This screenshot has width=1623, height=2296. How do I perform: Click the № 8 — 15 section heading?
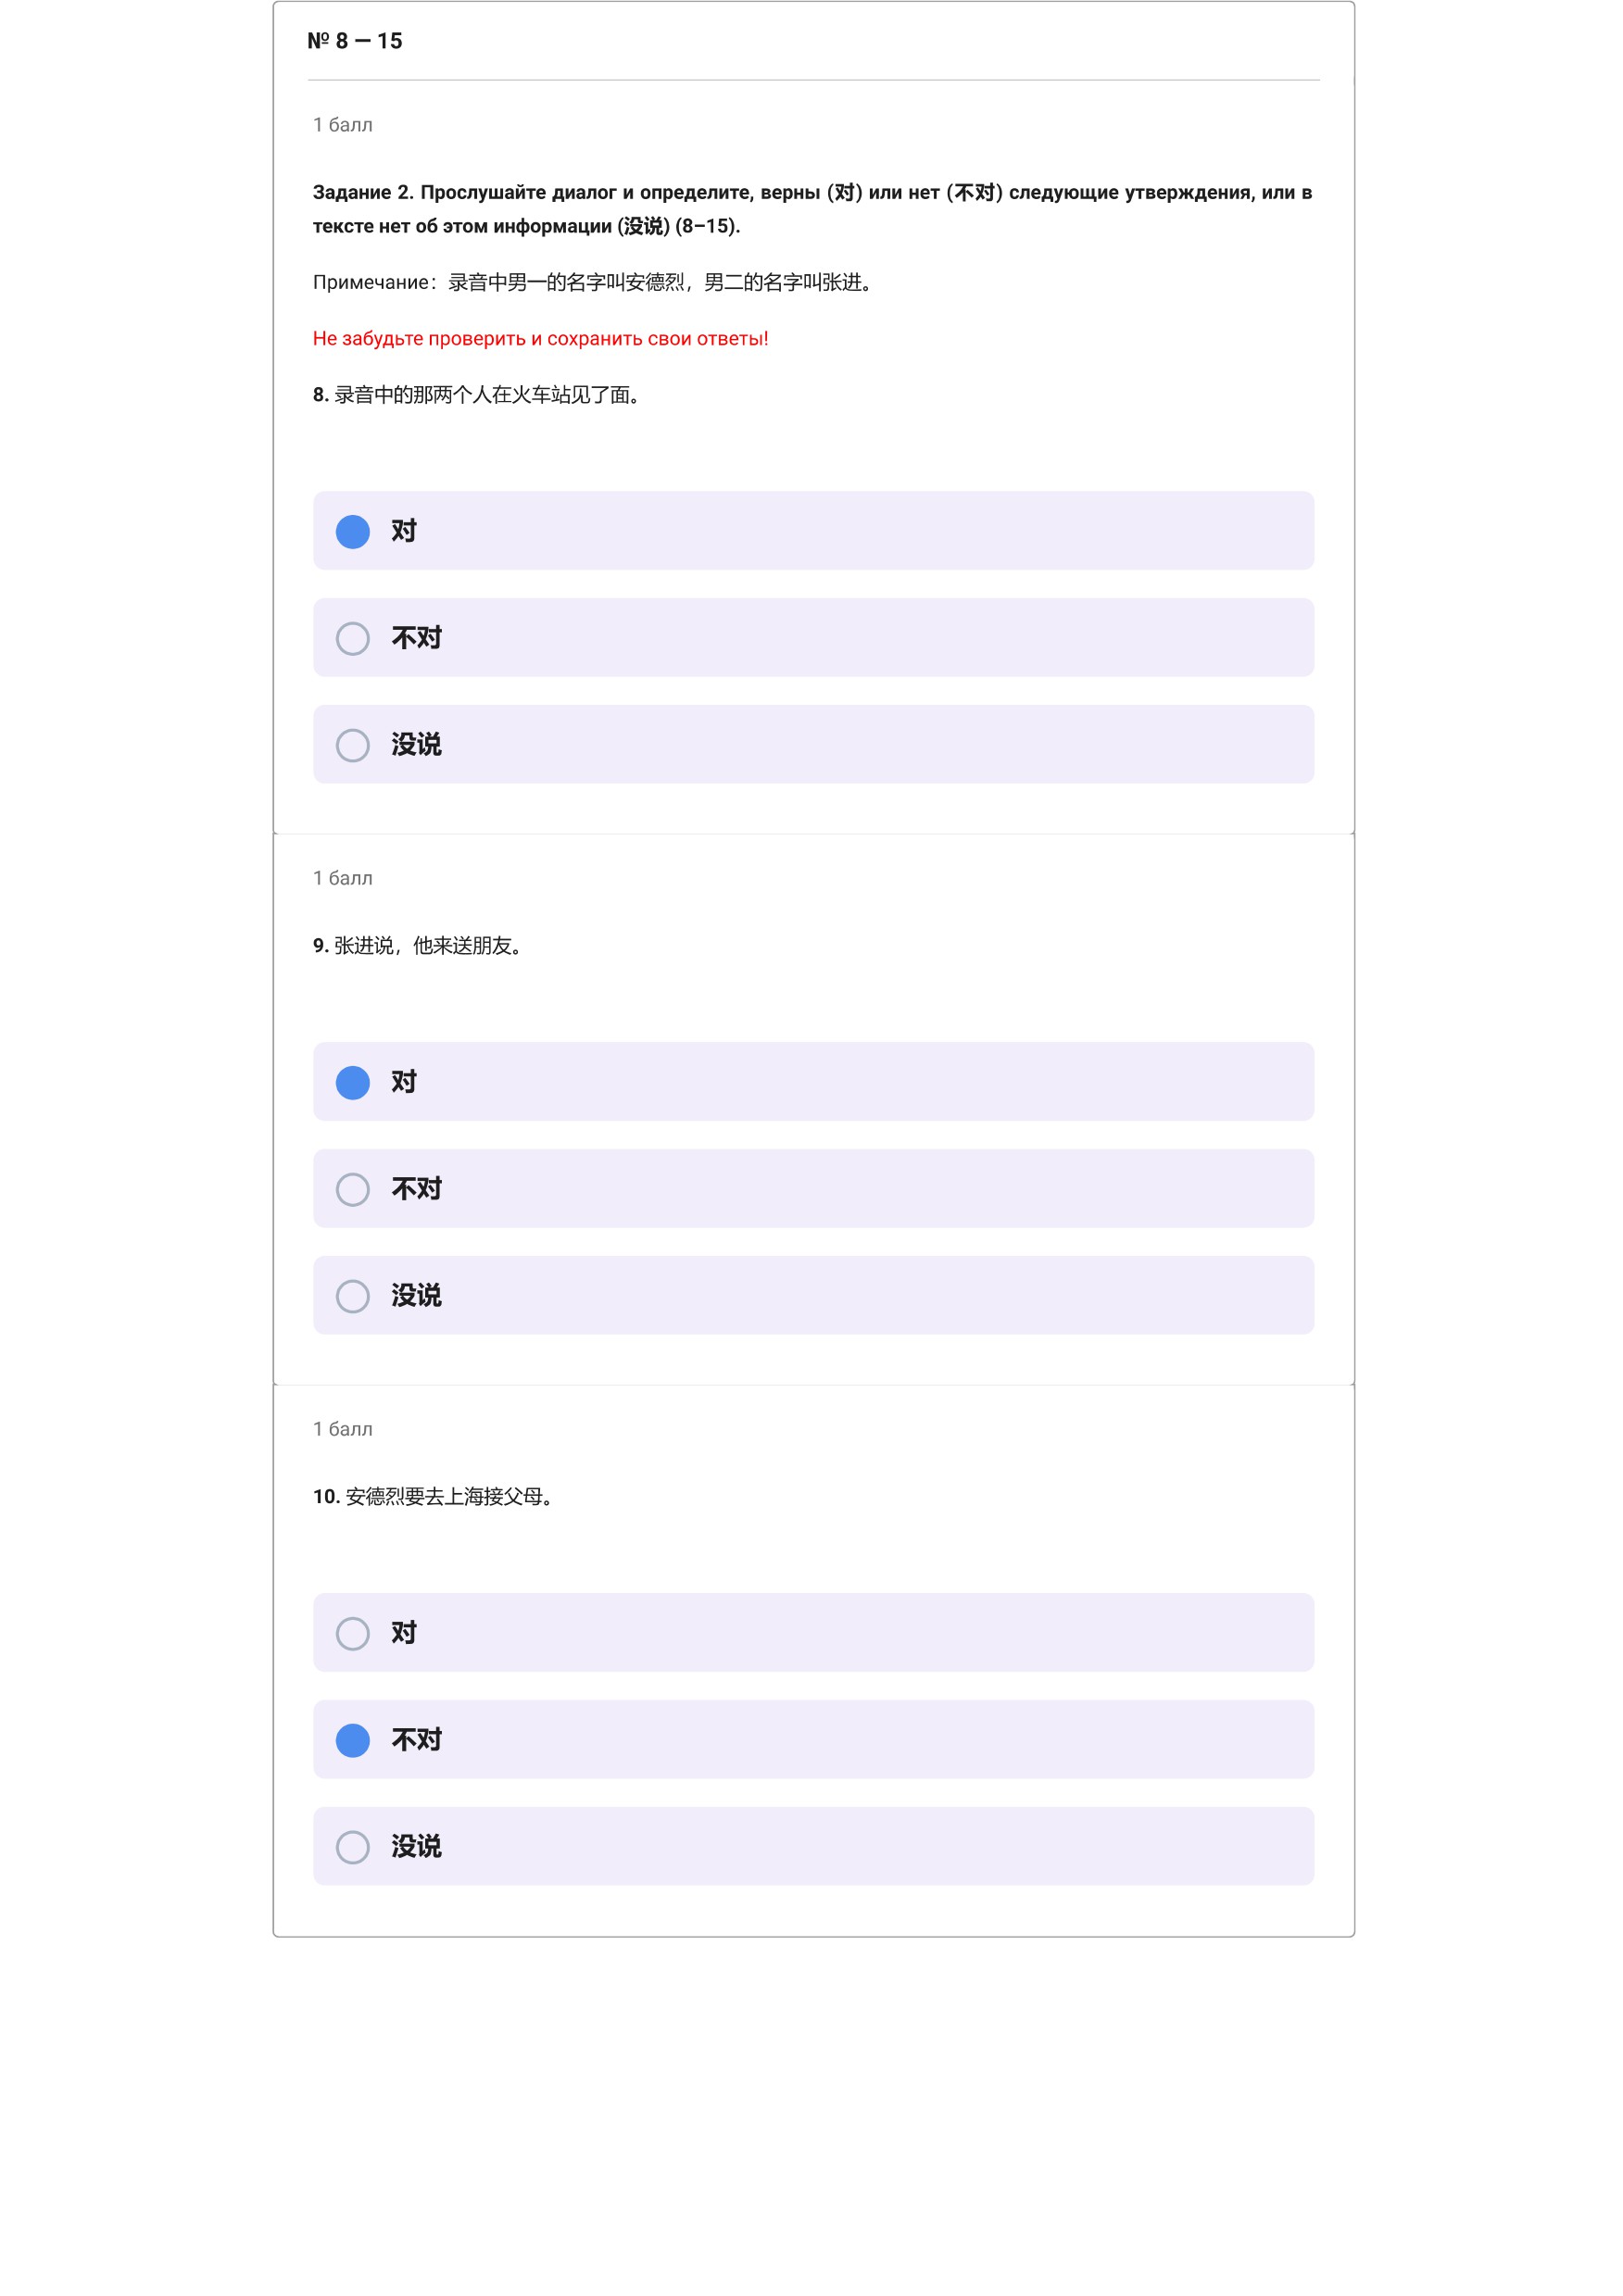coord(355,41)
